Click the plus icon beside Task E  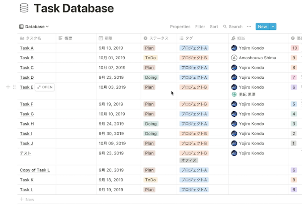(x=8, y=87)
